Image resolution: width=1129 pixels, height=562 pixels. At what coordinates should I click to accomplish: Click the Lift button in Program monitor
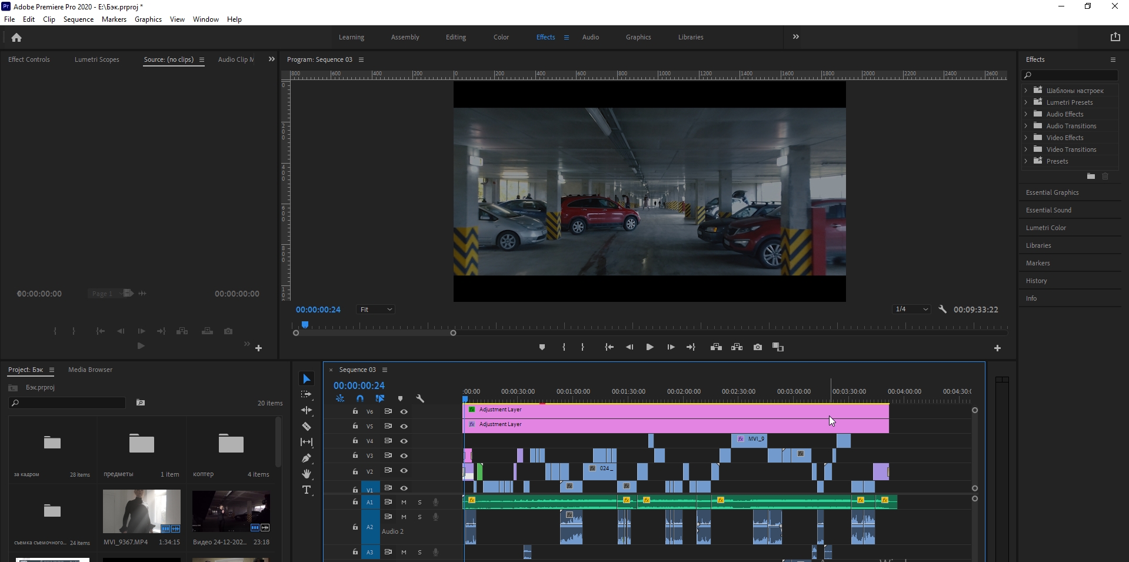pyautogui.click(x=716, y=347)
